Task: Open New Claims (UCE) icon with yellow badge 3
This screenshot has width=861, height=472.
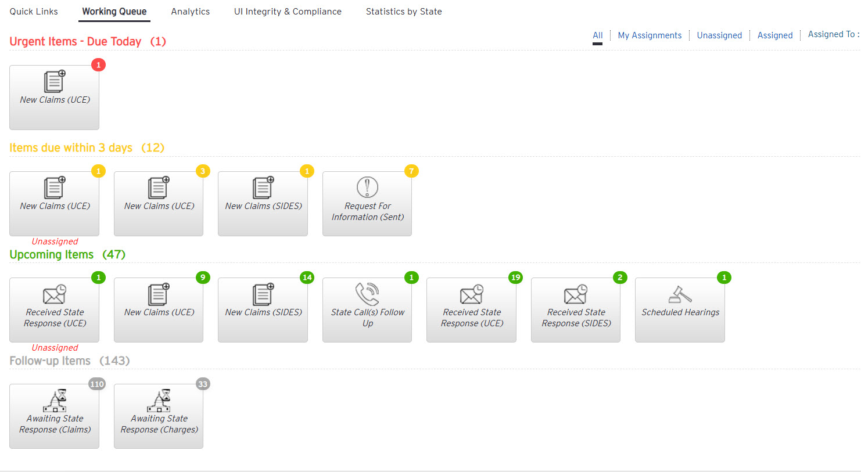Action: [x=159, y=188]
